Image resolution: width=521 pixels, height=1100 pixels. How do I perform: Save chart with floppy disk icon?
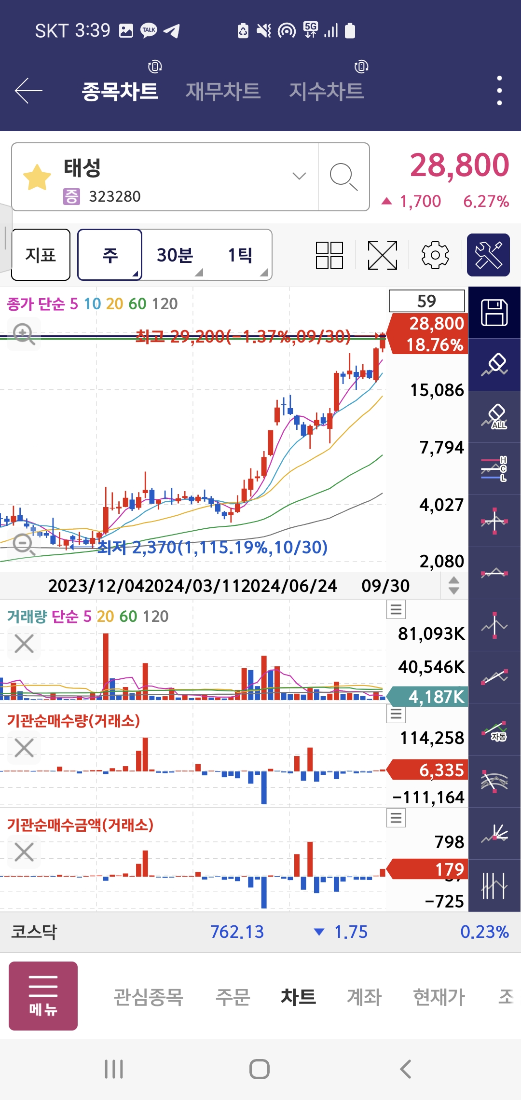point(494,313)
